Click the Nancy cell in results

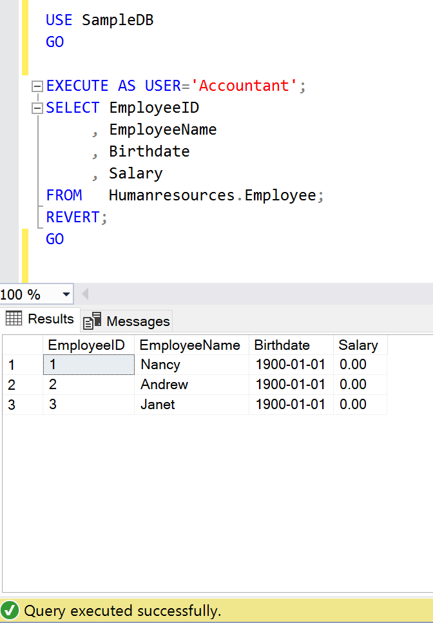click(x=160, y=365)
